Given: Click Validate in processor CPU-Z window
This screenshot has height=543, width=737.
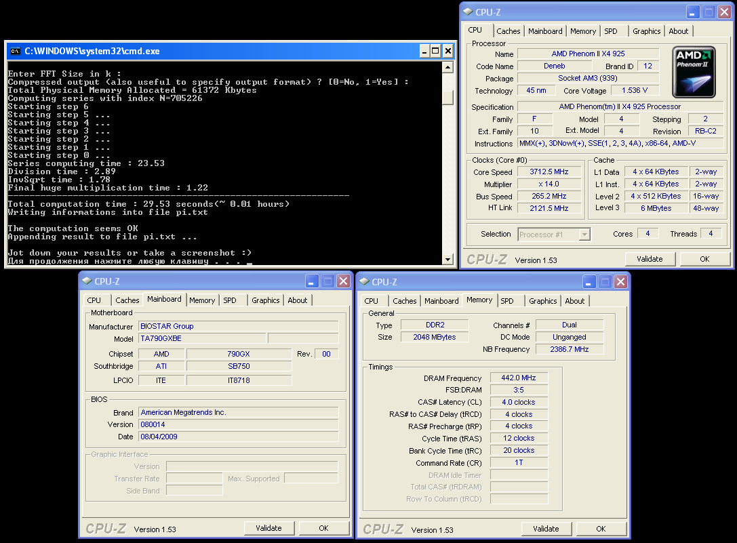Looking at the screenshot, I should point(650,259).
